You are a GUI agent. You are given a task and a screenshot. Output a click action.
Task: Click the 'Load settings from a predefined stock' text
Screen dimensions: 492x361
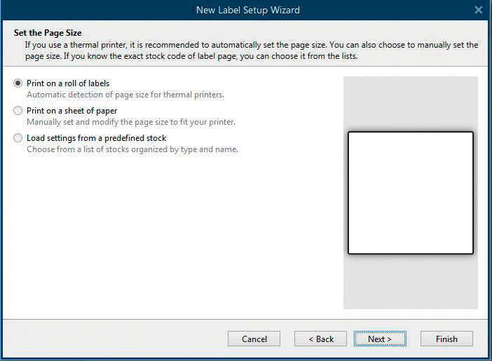96,138
